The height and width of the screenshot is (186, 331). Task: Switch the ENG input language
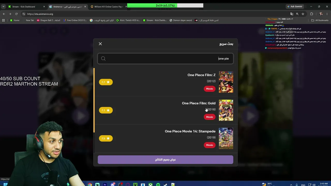click(303, 185)
